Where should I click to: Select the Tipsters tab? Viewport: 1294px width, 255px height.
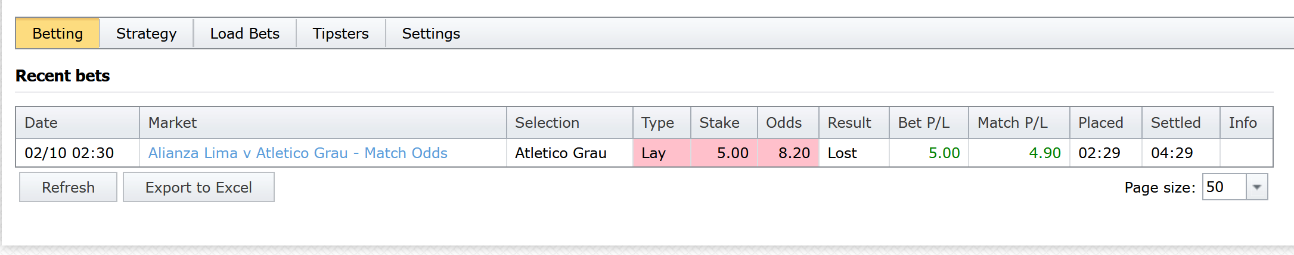340,34
